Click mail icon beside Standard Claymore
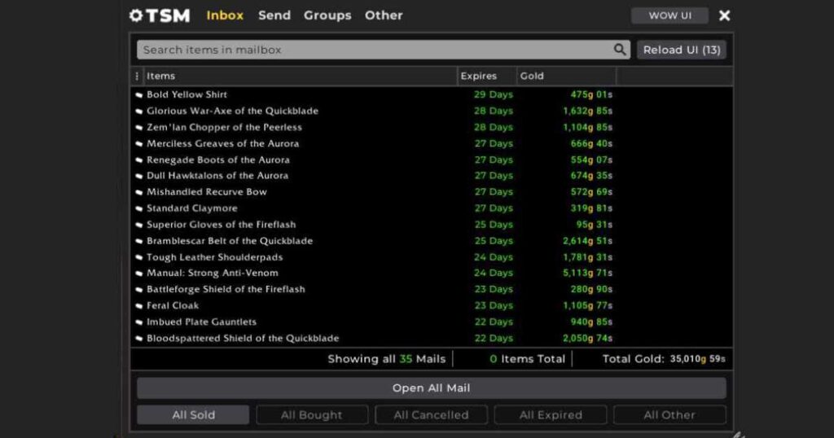Viewport: 834px width, 438px height. (139, 208)
